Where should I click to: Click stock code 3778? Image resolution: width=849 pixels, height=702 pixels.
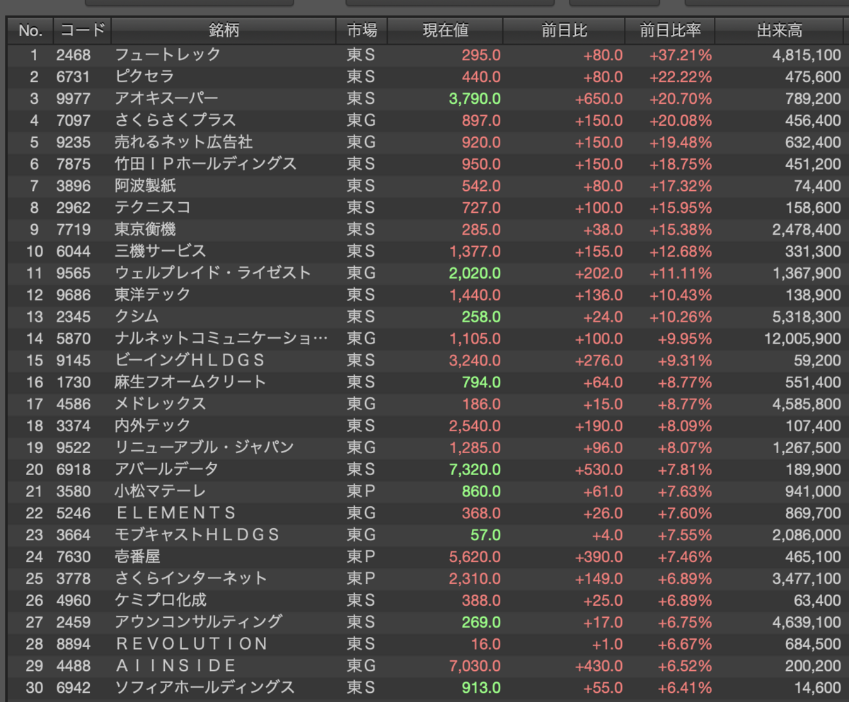[74, 578]
